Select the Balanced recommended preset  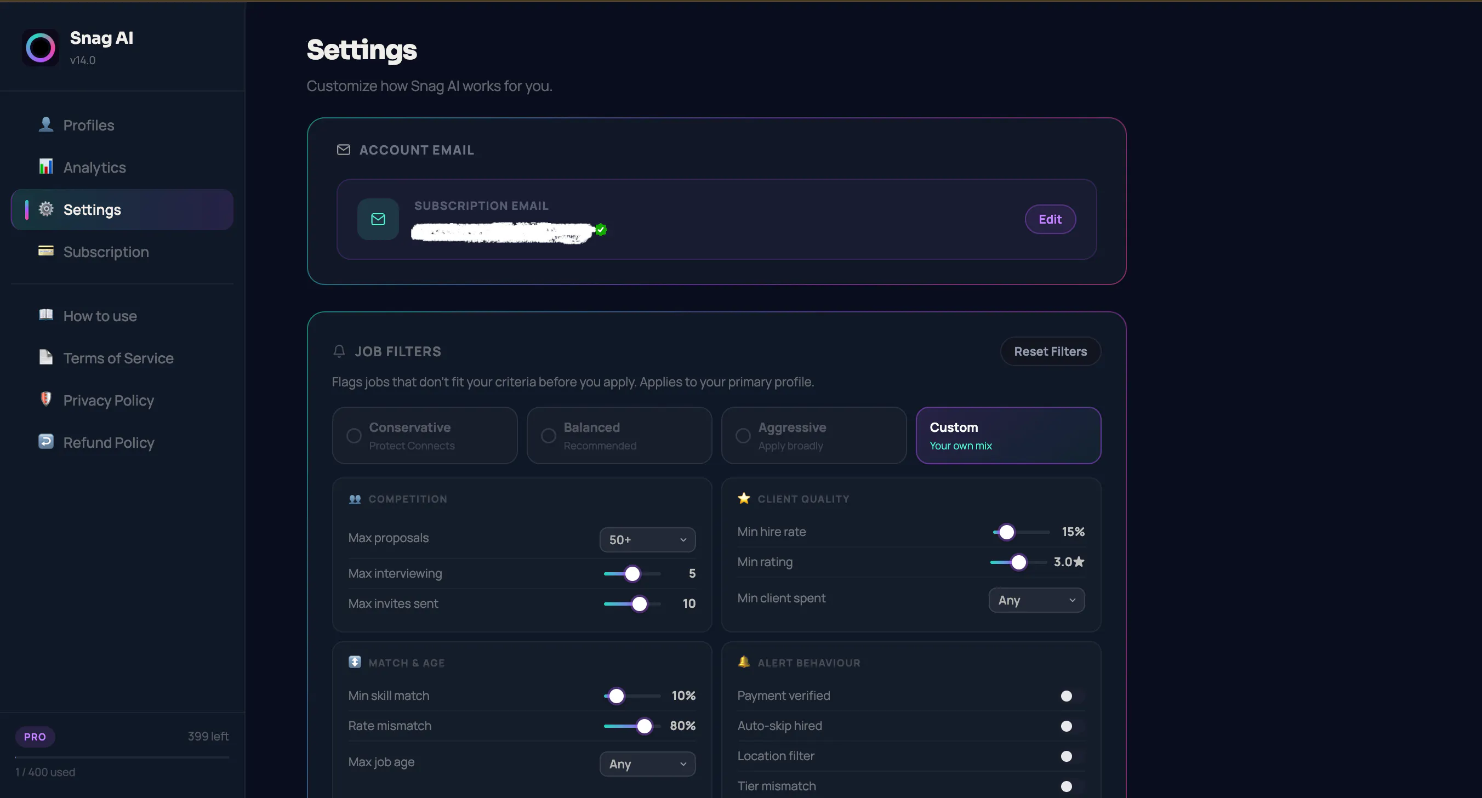[x=619, y=436]
